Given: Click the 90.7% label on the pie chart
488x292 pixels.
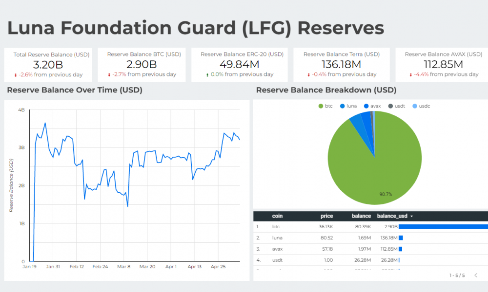Looking at the screenshot, I should (386, 194).
